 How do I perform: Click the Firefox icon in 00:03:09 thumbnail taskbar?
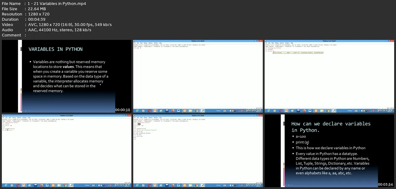tap(173, 185)
